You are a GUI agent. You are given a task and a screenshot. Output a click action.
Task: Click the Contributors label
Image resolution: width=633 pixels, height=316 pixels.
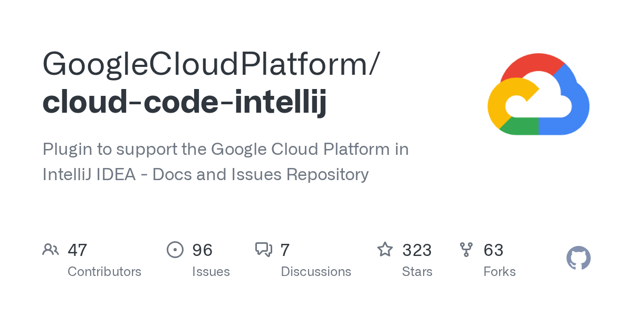tap(104, 272)
